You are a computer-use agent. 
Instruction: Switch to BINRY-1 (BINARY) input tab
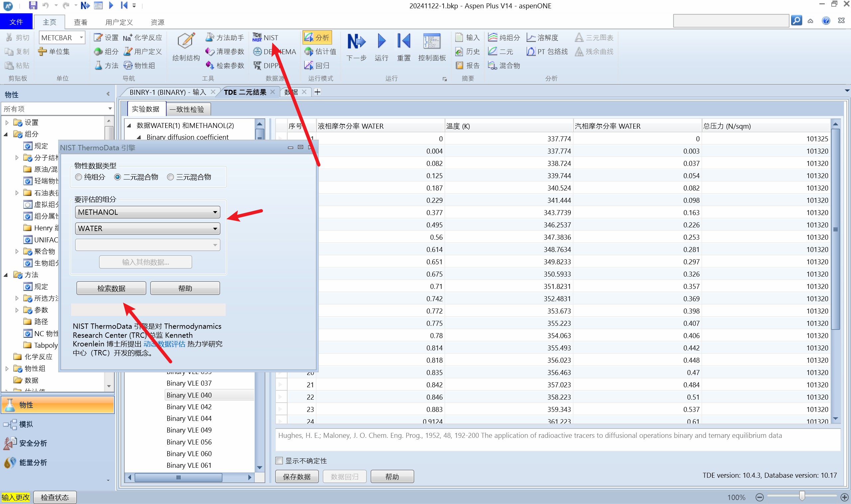[168, 92]
